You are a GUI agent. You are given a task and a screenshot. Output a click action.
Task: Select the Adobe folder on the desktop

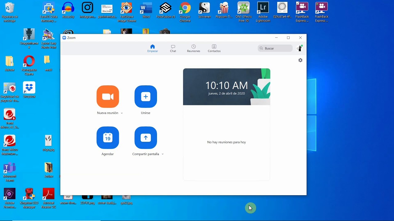10,64
